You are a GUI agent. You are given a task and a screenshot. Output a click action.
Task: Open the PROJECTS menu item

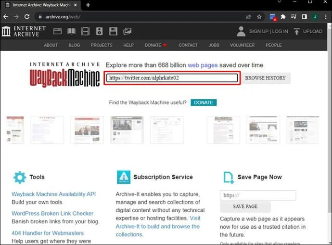102,45
